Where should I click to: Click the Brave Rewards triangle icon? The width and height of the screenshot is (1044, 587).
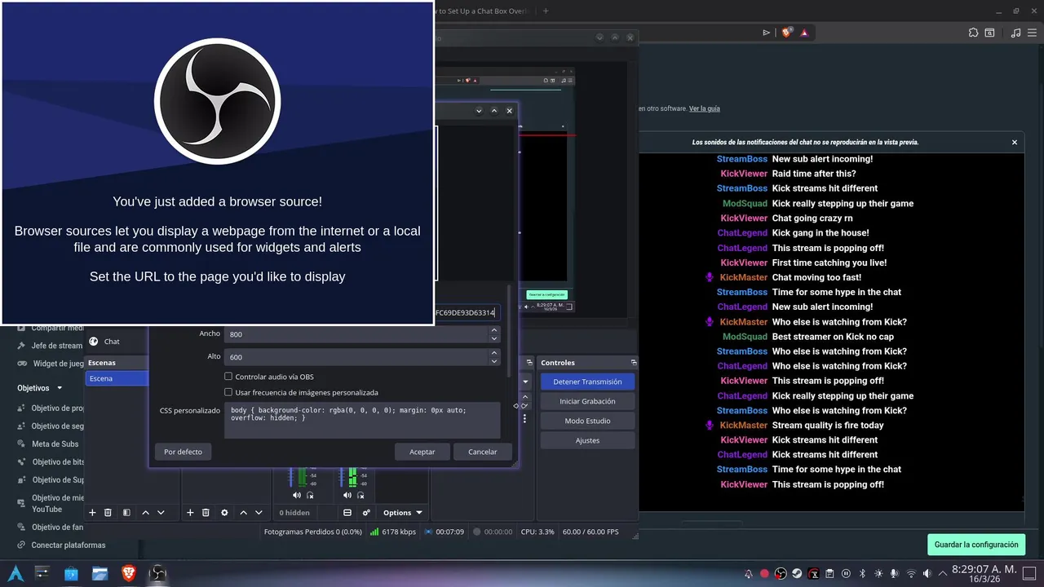804,33
